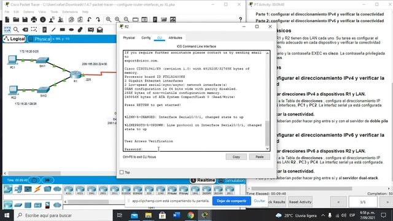The width and height of the screenshot is (393, 221).
Task: Click PC1 in the workspace
Action: (12, 60)
